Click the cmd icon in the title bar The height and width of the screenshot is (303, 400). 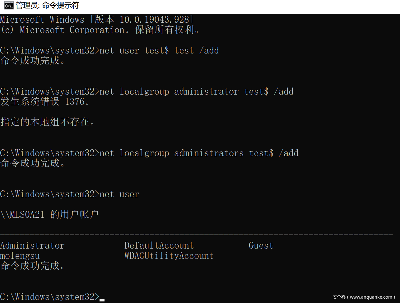click(x=8, y=5)
